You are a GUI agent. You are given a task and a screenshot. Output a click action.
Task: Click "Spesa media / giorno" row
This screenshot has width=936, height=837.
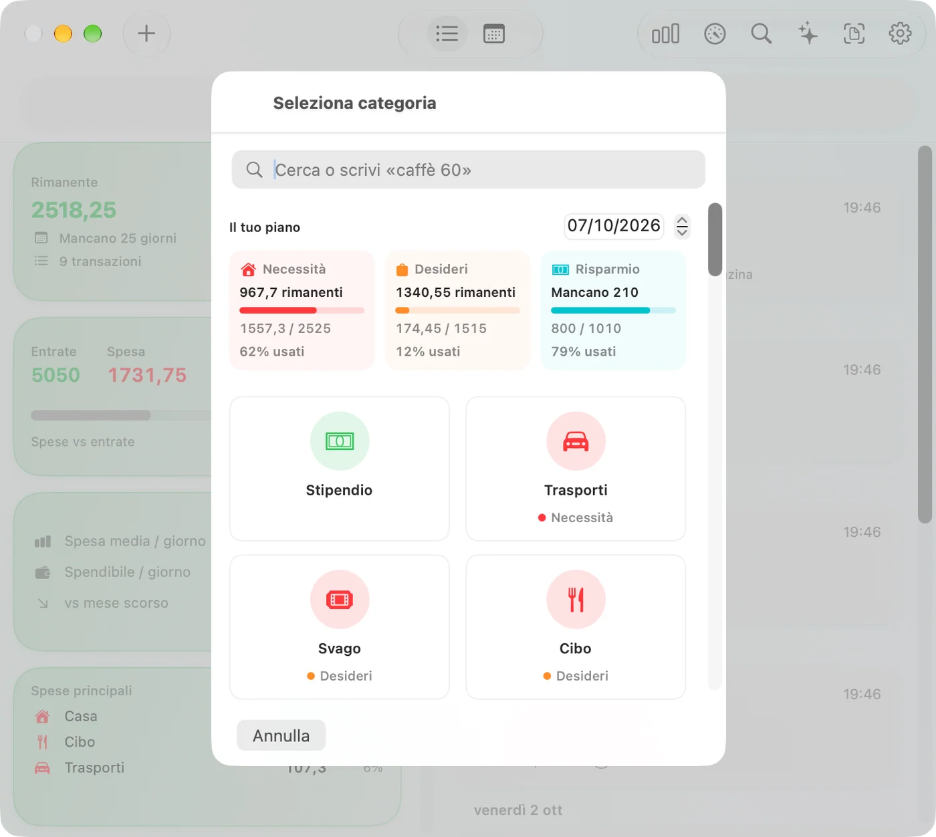(x=120, y=541)
